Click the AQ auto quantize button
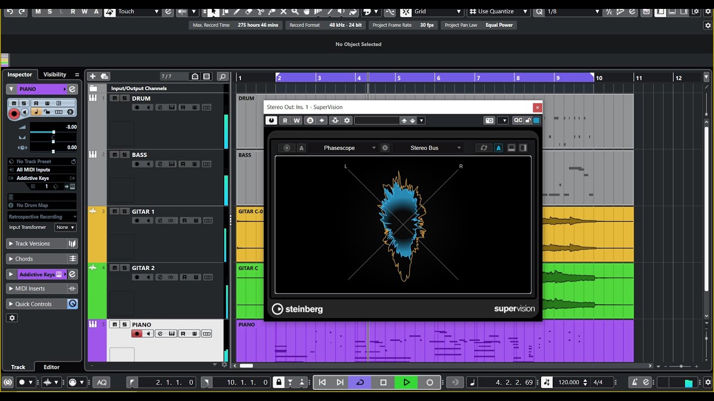The image size is (714, 401). 102,382
